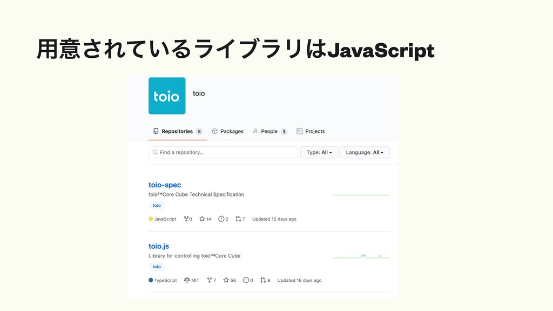Click the toio.js activity sparkline graph
553x311 pixels.
tap(360, 256)
